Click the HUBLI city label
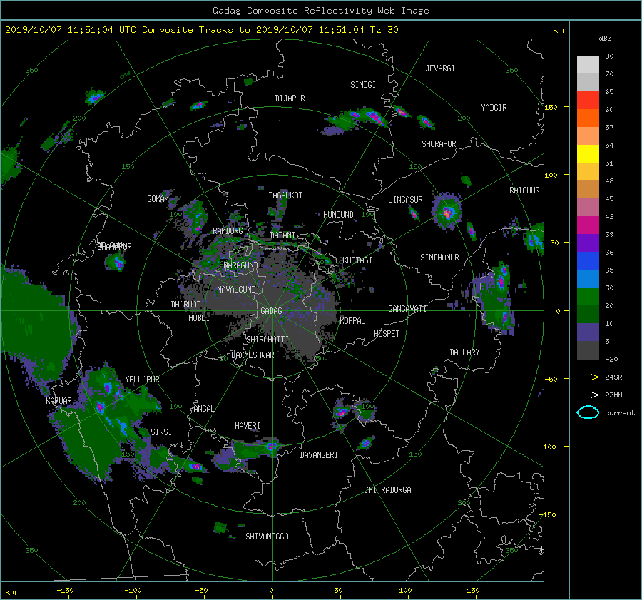This screenshot has height=600, width=642. pos(199,318)
